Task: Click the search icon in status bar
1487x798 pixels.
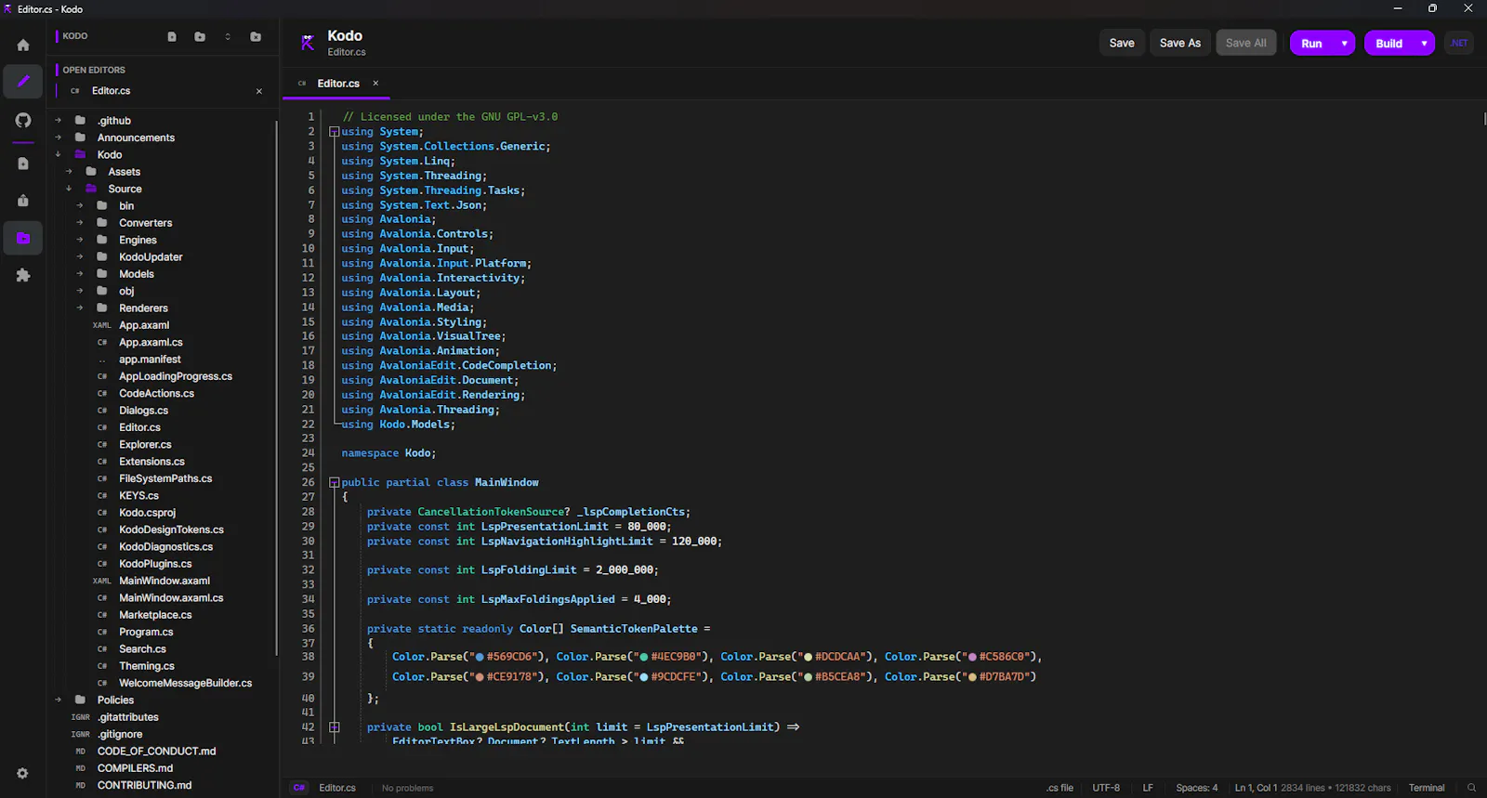Action: pyautogui.click(x=1471, y=788)
